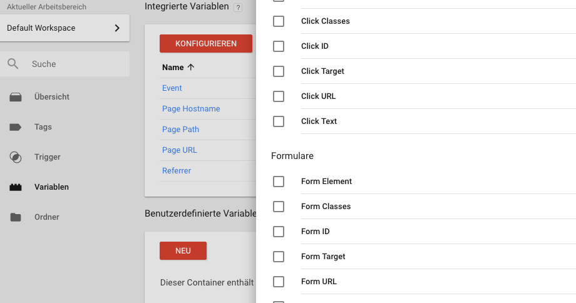Toggle the Click Text checkbox
Screen dimensions: 576x303
point(279,121)
